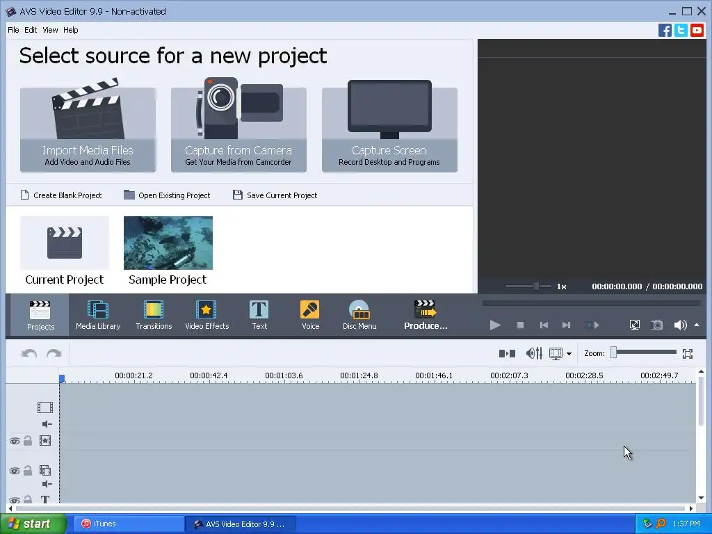Take a snapshot of the preview
The width and height of the screenshot is (712, 534).
click(x=656, y=325)
